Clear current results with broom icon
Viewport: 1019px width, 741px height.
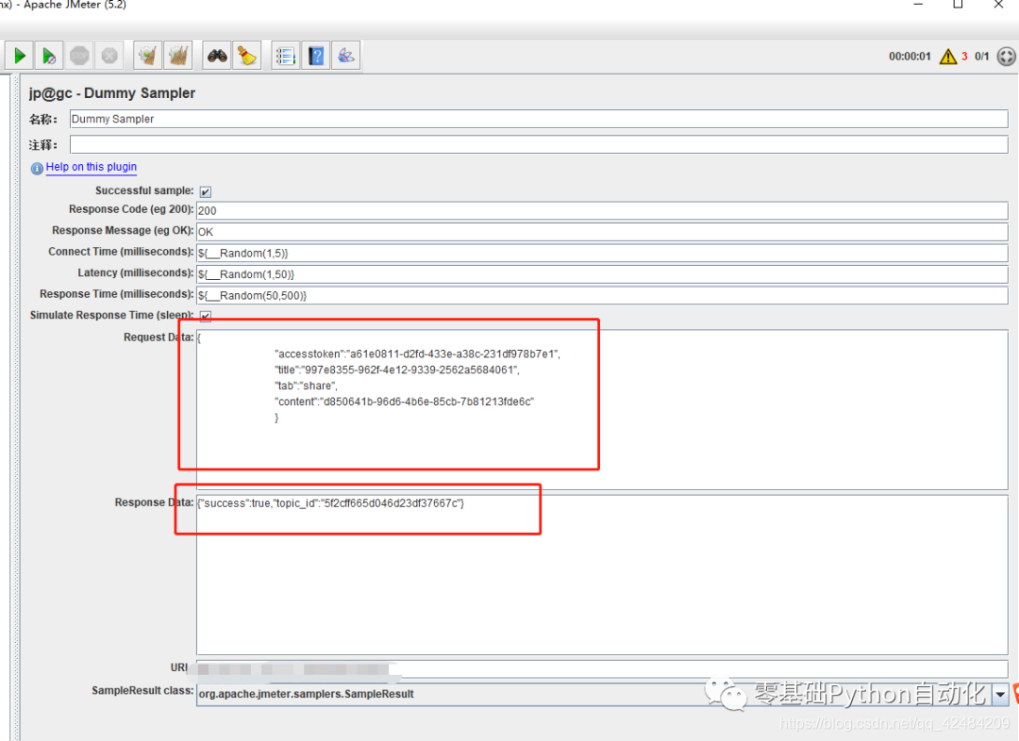coord(147,55)
